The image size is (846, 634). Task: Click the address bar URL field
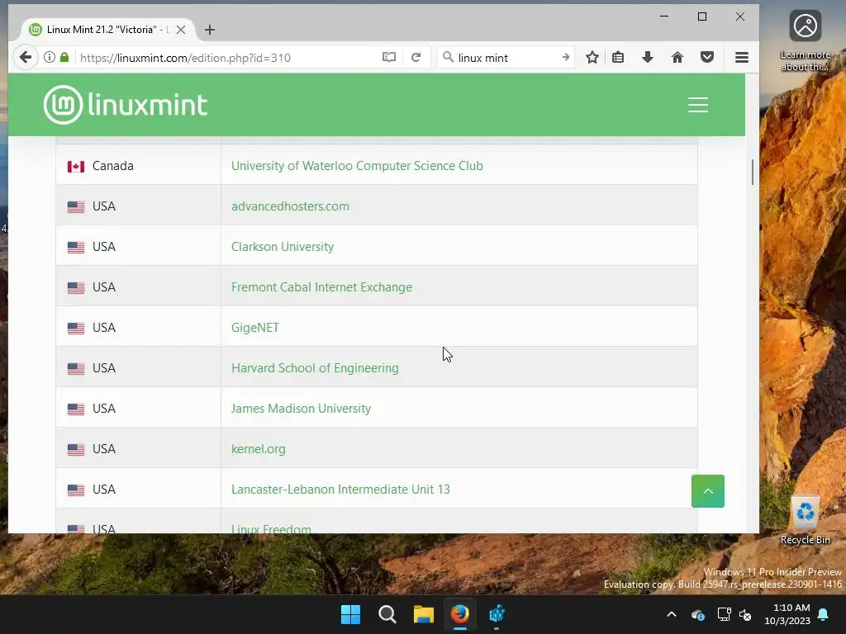coord(226,58)
